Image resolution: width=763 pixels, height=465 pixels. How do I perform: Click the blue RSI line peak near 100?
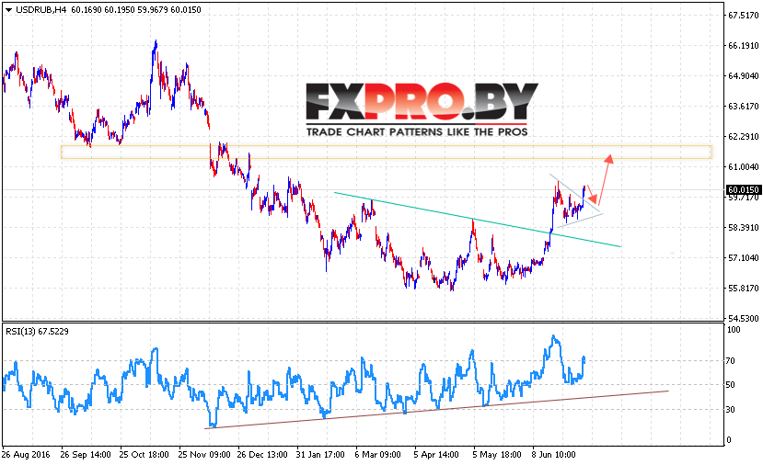553,336
